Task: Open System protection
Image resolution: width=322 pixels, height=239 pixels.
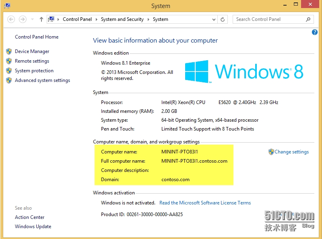Action: pos(34,71)
